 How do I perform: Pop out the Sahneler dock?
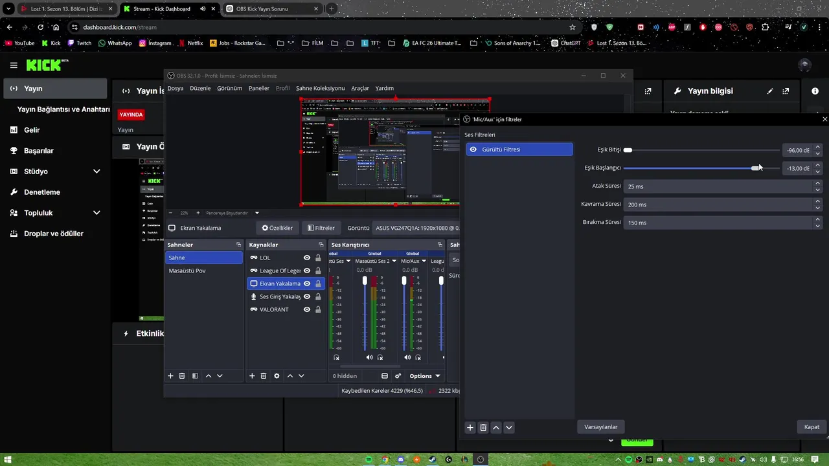tap(238, 245)
